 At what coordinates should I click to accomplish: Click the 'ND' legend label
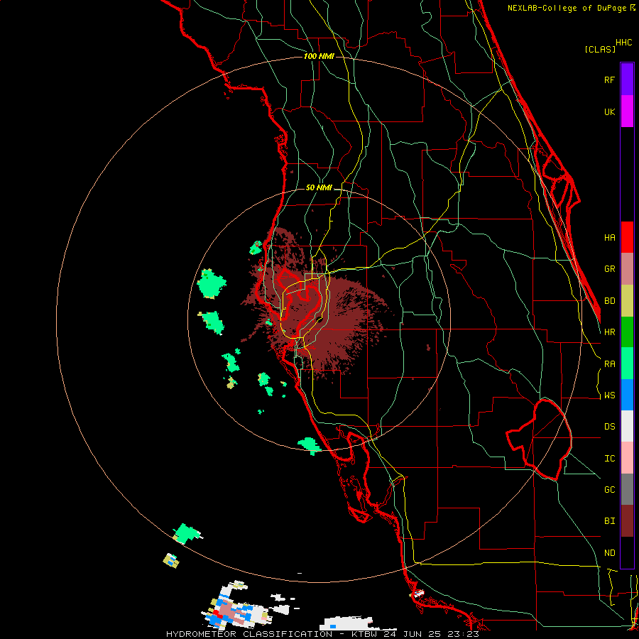(609, 553)
